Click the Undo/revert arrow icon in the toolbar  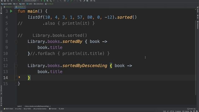coord(81,1)
